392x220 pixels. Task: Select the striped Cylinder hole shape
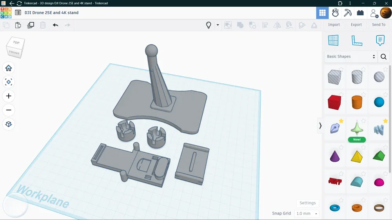pyautogui.click(x=357, y=77)
